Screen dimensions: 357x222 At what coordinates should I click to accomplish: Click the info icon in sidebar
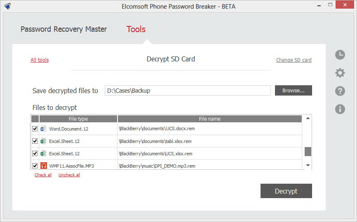340,109
